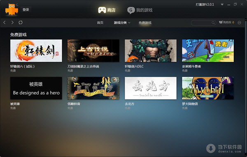Click the 被英雄 title link
Screen dimensions: 247x157
coord(15,104)
